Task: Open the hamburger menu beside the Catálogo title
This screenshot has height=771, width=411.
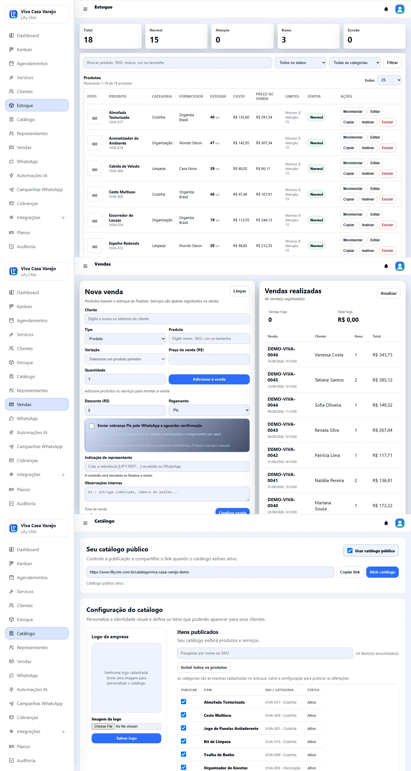Action: point(85,523)
